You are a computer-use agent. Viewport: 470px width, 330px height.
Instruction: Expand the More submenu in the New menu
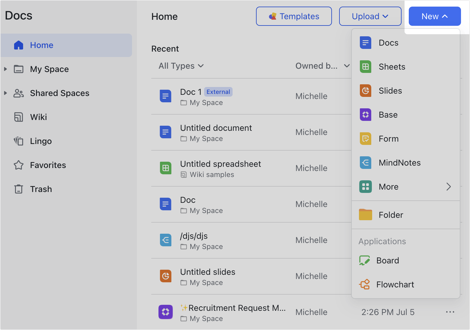point(388,187)
